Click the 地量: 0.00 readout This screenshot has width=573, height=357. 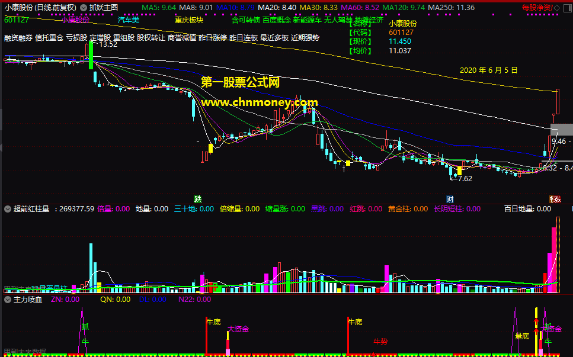152,209
